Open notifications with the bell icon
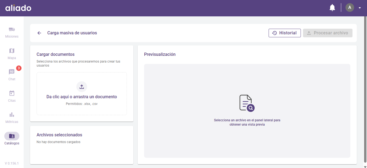This screenshot has height=168, width=367. coord(332,8)
